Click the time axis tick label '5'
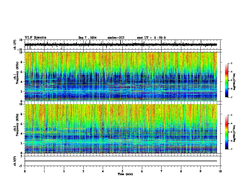248x192 pixels. (122, 171)
